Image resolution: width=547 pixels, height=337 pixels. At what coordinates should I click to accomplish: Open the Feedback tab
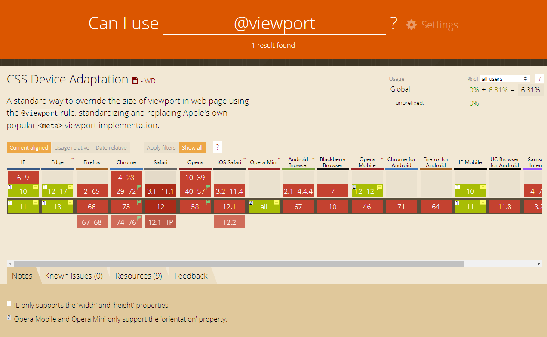(191, 276)
